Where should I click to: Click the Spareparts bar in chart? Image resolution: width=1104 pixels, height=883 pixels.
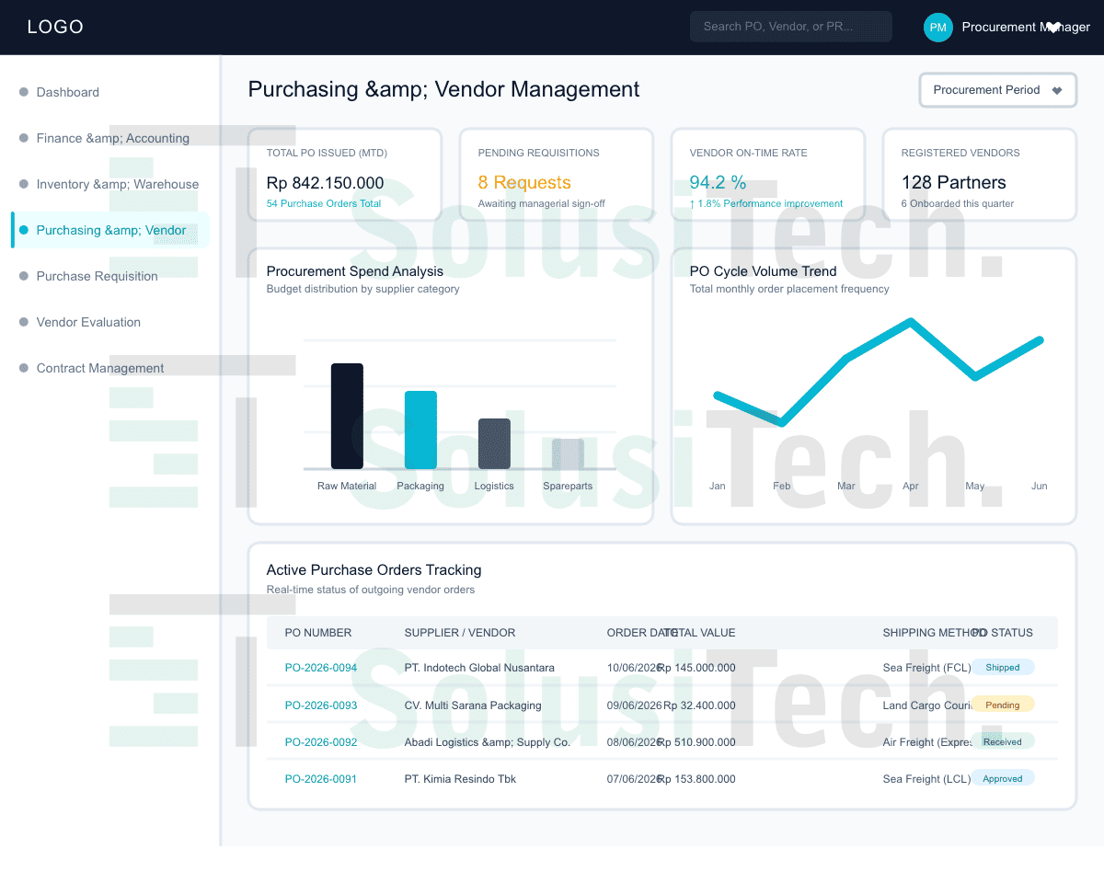coord(568,453)
